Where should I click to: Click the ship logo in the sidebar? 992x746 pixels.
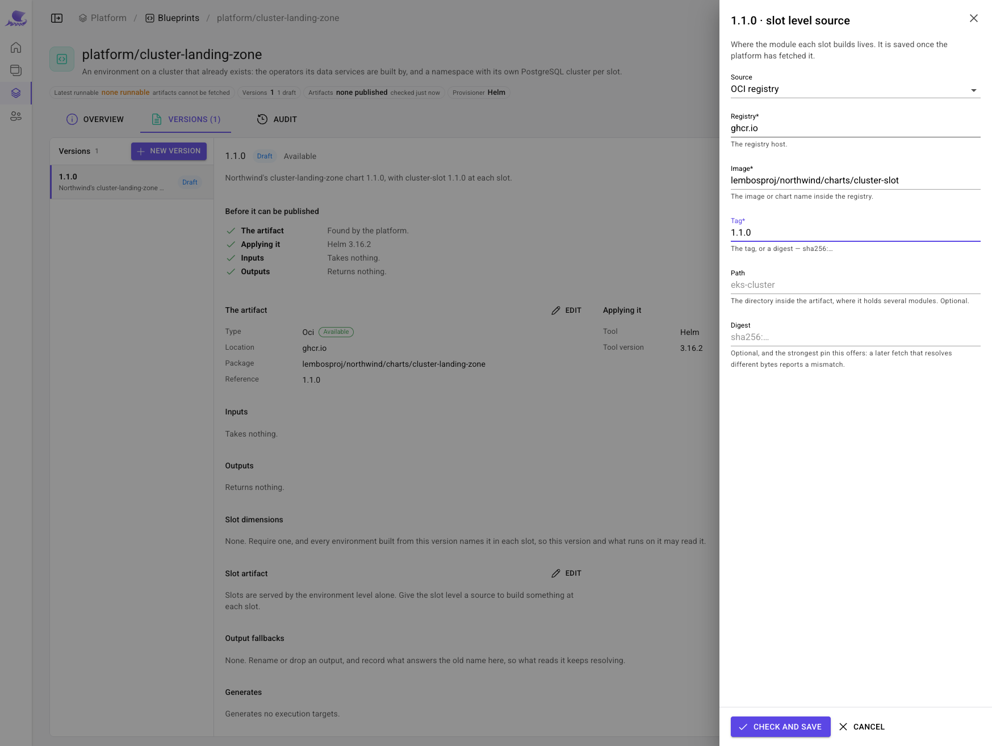(16, 18)
